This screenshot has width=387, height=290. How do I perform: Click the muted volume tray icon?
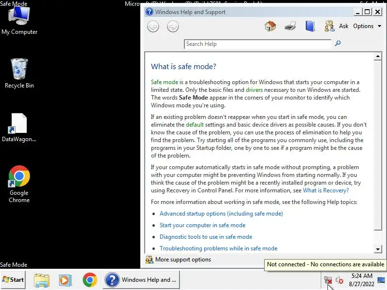click(x=340, y=280)
